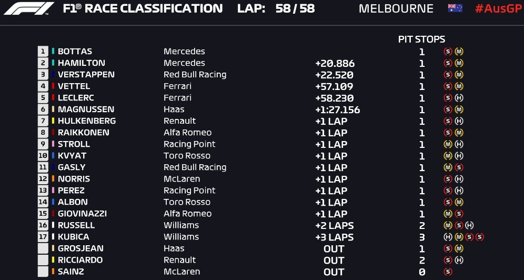Open the #AusGP hashtag link
The height and width of the screenshot is (280, 524).
(x=498, y=8)
